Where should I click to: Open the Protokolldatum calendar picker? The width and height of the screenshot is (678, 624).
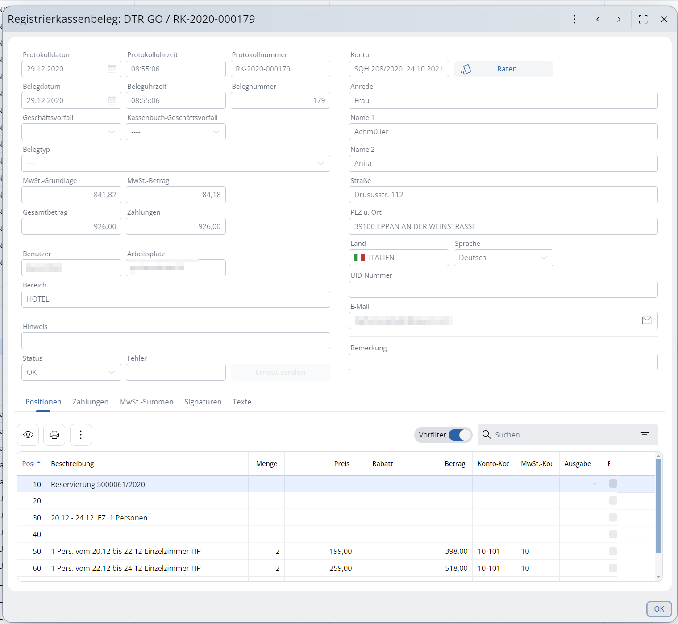112,69
